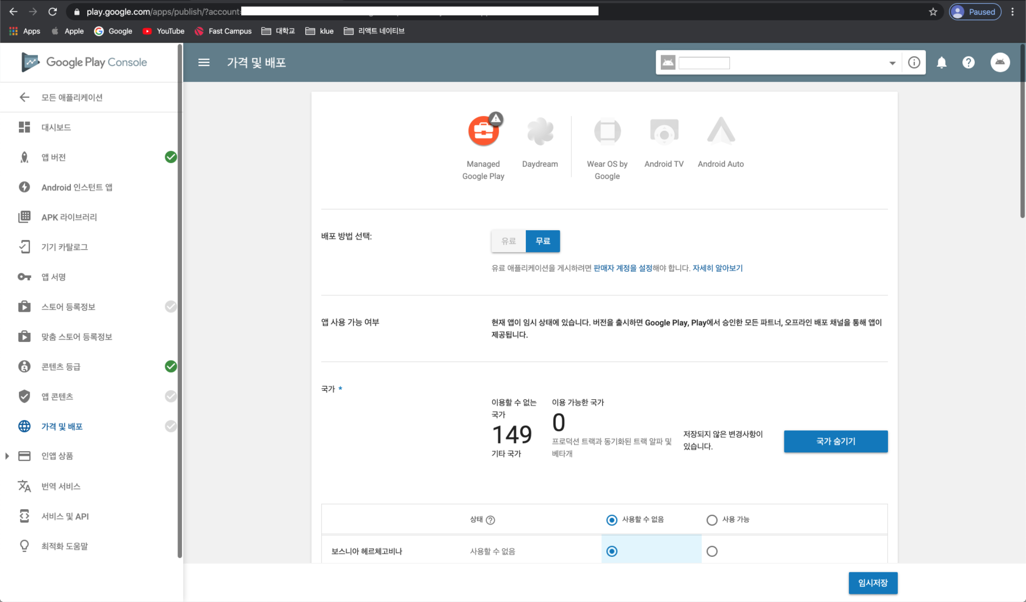Select the '사용 가능' header radio
The height and width of the screenshot is (602, 1026).
coord(712,520)
